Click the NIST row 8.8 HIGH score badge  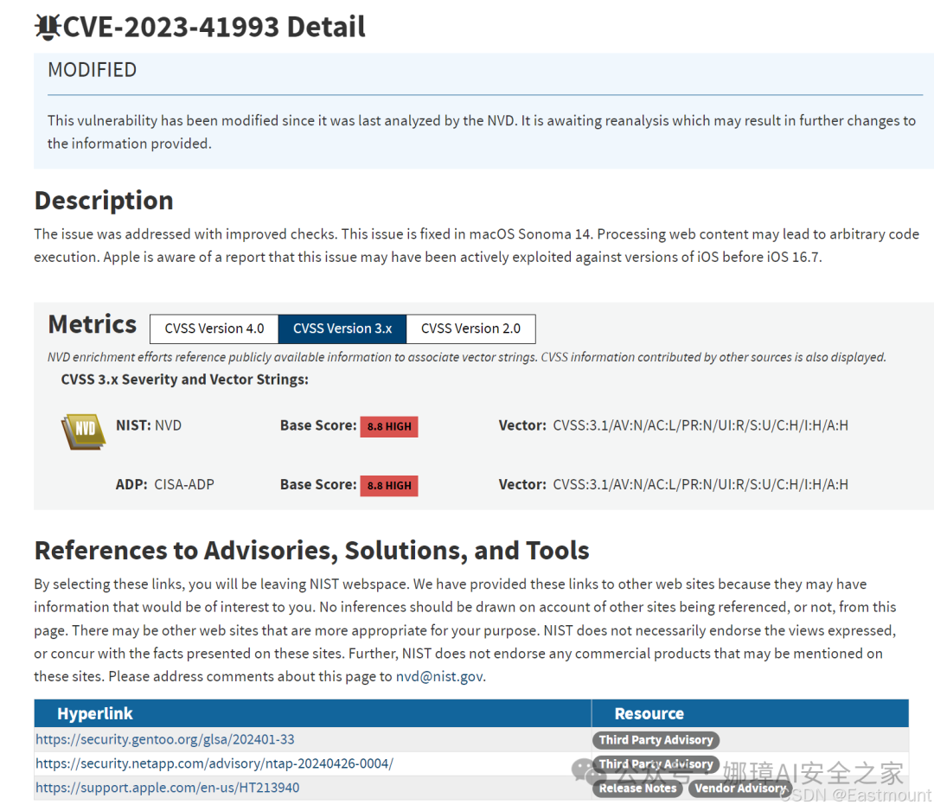point(389,426)
